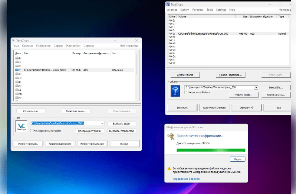Open the Settings menu in TrueCrypt
296x194 pixels.
[x=221, y=10]
